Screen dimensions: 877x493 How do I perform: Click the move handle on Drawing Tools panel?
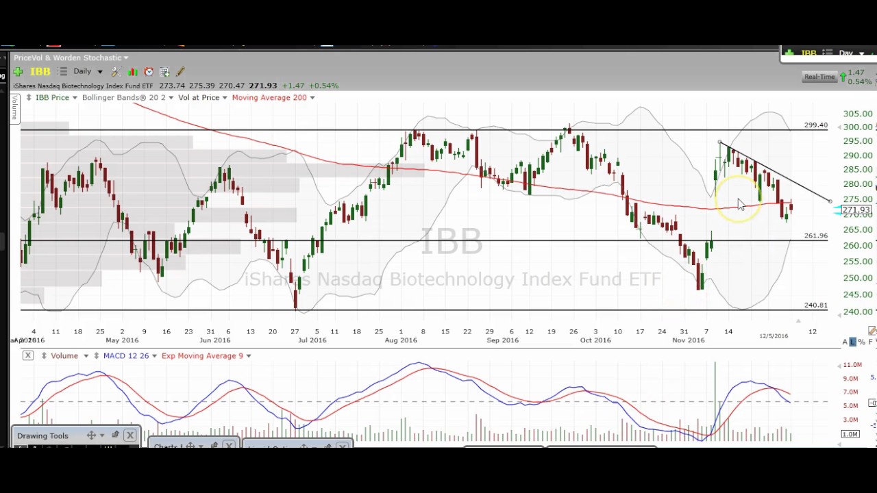91,435
